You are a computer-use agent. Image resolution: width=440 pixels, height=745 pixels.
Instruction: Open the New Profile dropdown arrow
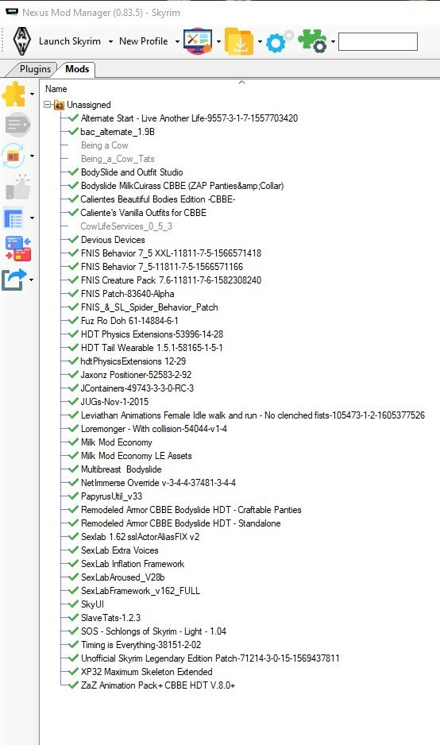click(177, 42)
